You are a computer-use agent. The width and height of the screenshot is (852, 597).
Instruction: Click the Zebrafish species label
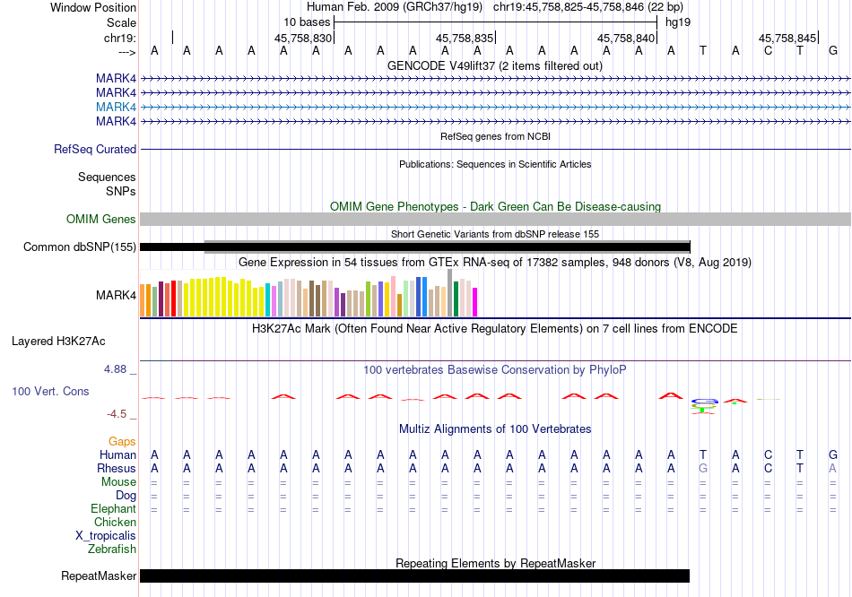tap(112, 549)
